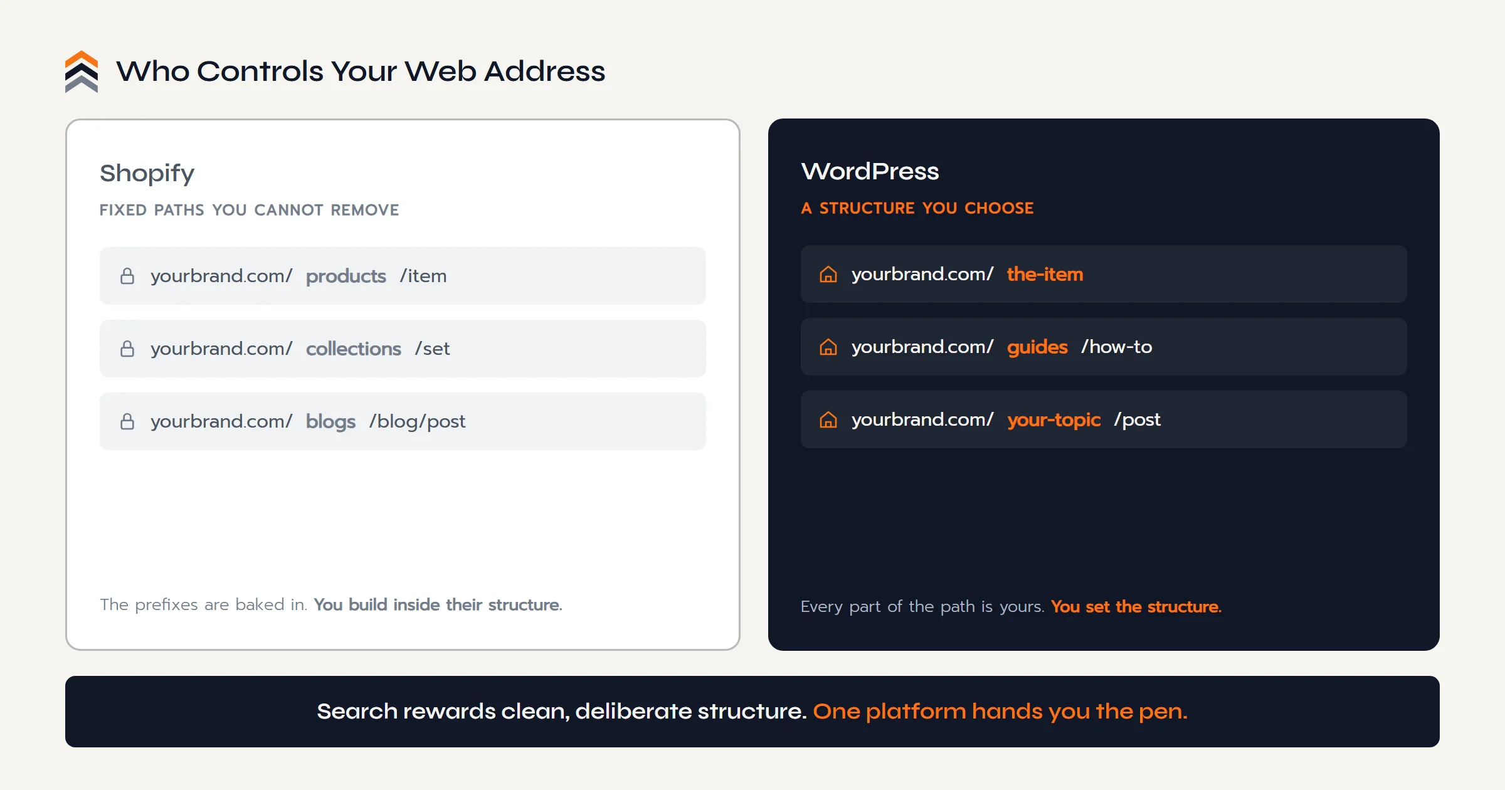This screenshot has width=1505, height=790.
Task: Click 'One platform hands you the pen.'
Action: point(1000,712)
